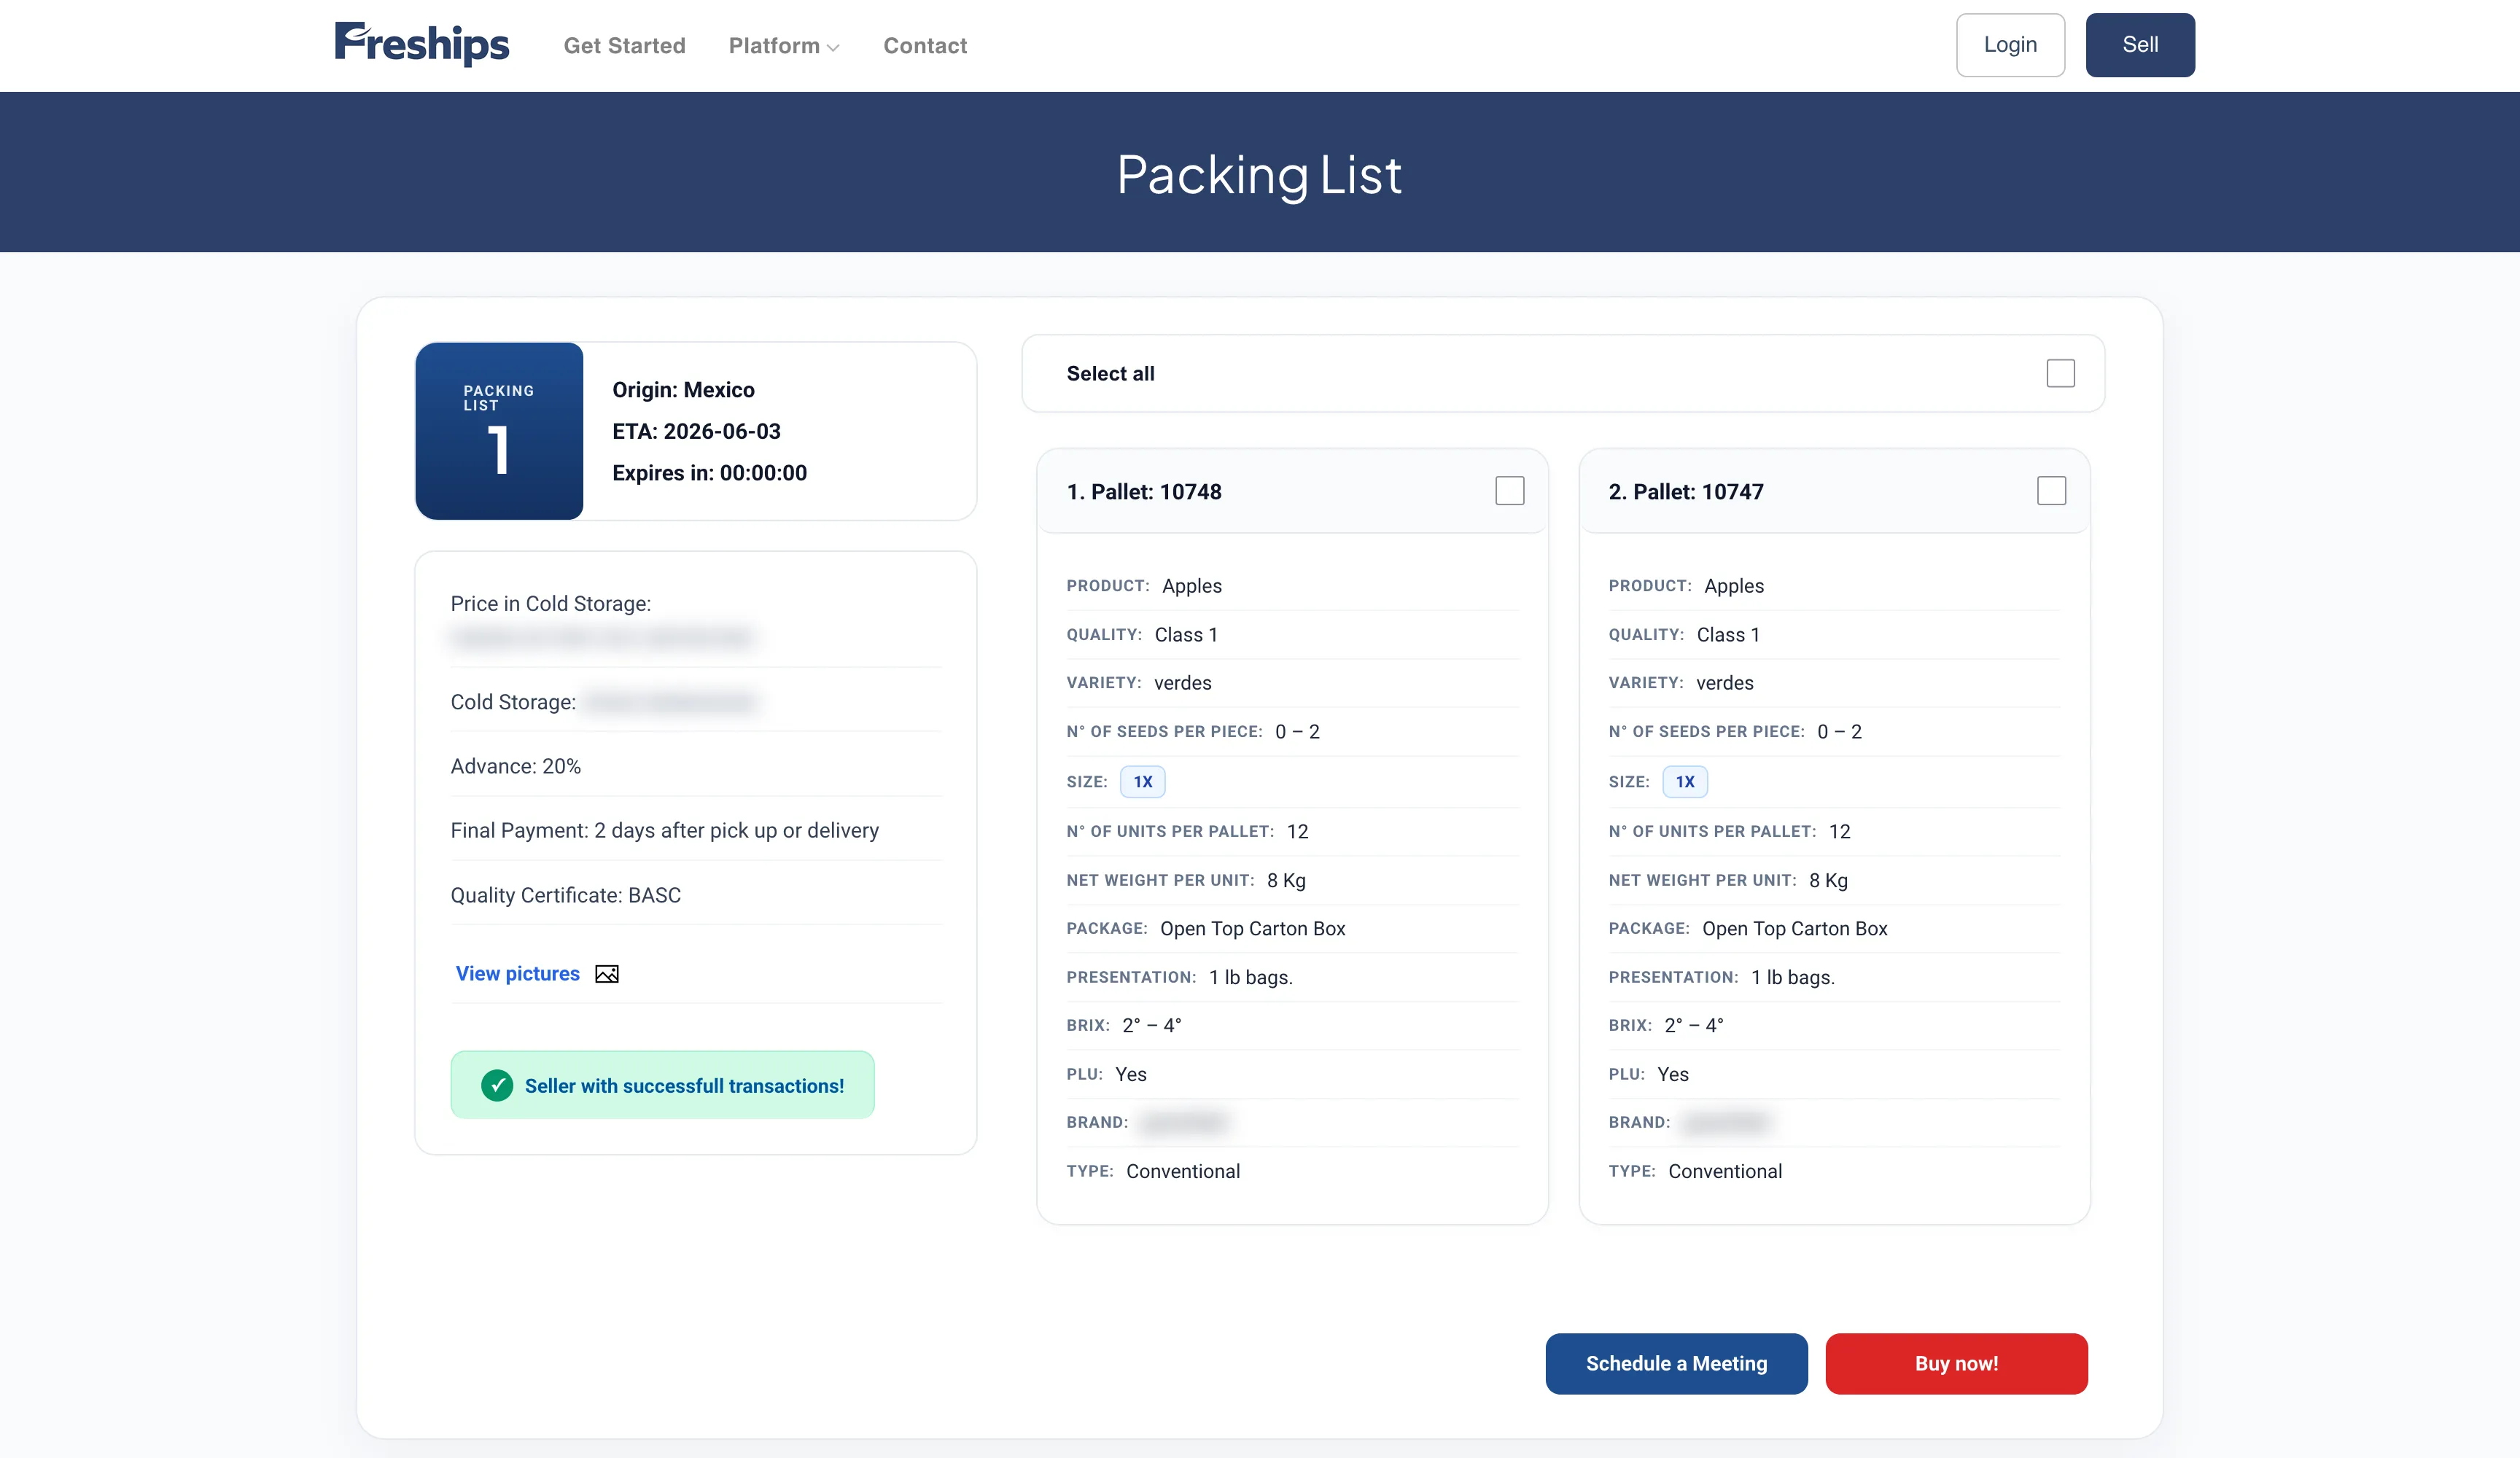Check the box for Pallet 10748
Screen dimensions: 2520x1458
pyautogui.click(x=1510, y=491)
